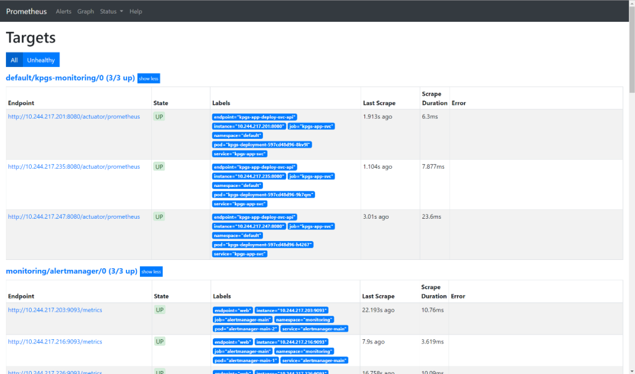Click label instance="10.244.217.201:8080"

pyautogui.click(x=249, y=126)
